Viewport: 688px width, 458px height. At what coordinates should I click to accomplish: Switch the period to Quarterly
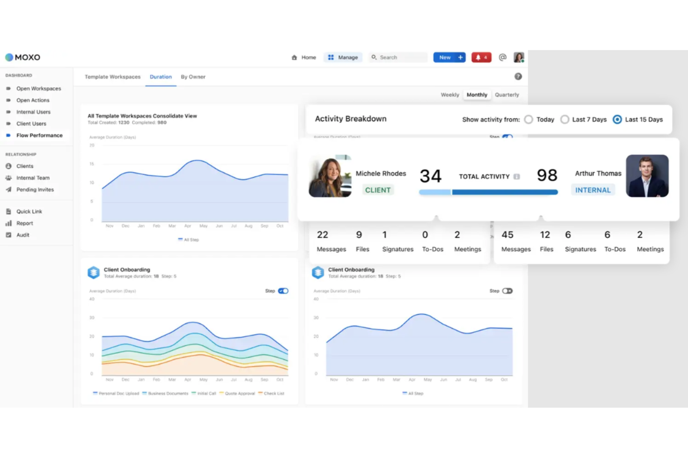(507, 95)
